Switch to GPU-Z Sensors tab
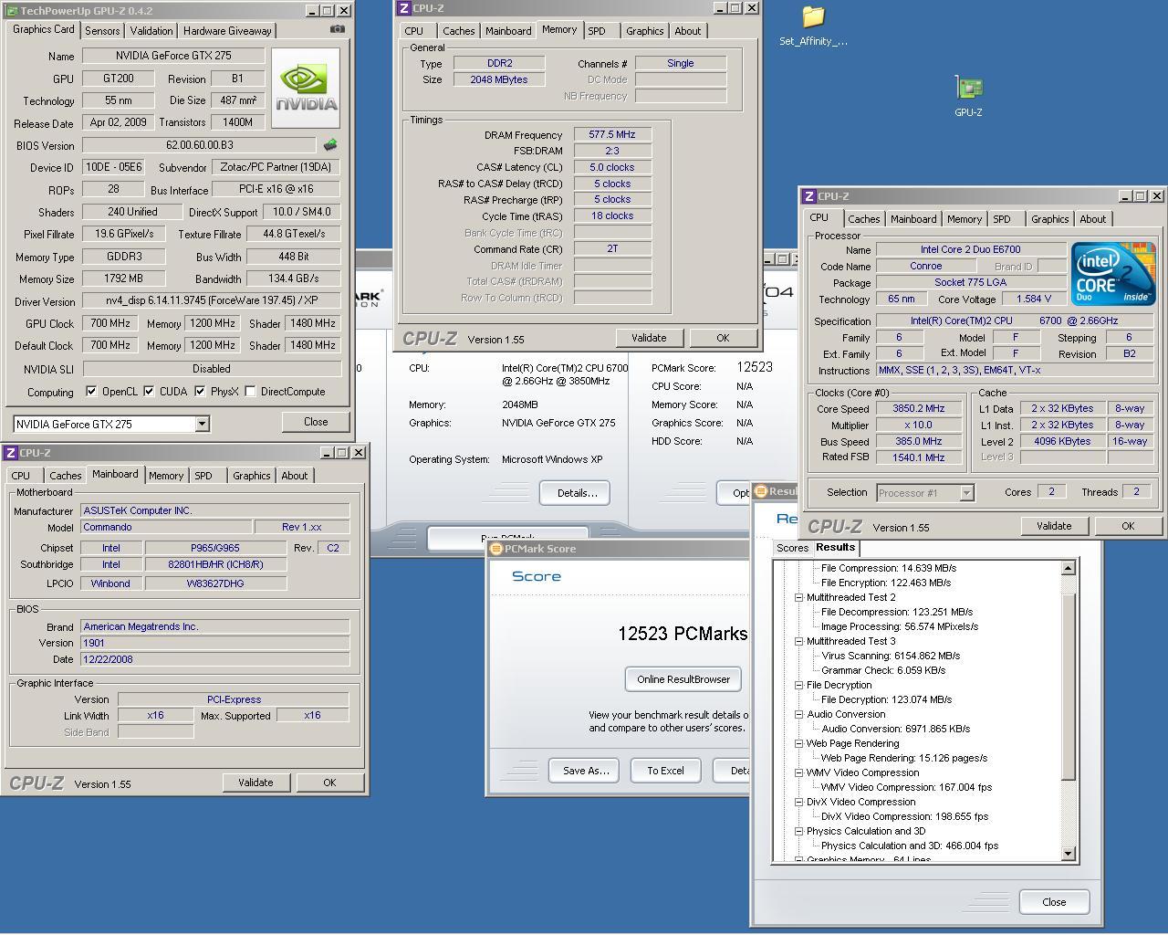 coord(102,31)
